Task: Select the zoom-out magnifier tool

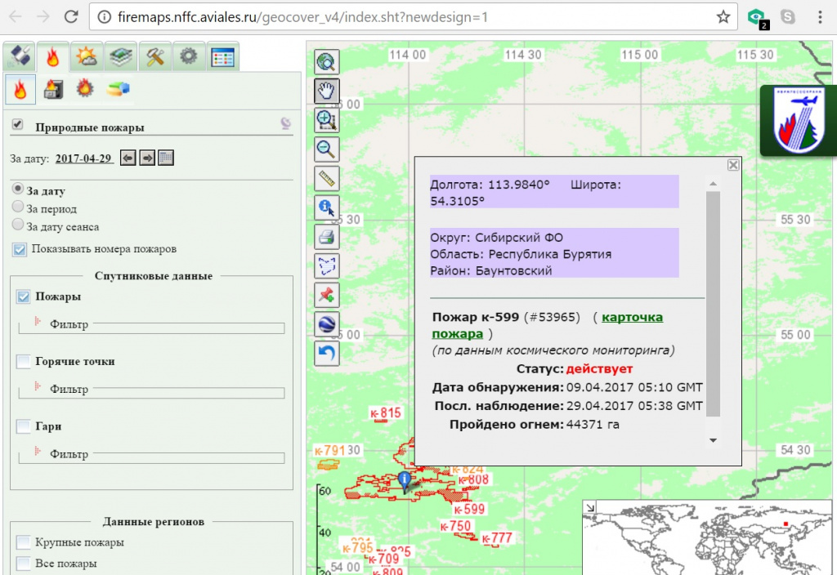Action: (x=326, y=149)
